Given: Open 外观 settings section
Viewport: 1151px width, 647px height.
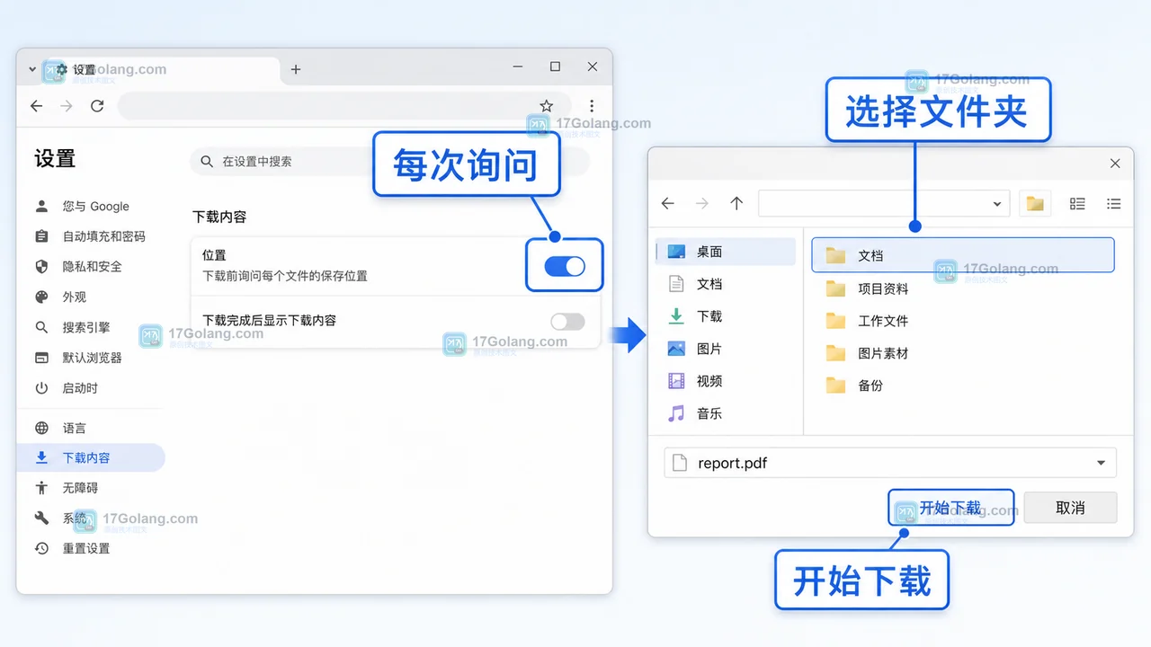Looking at the screenshot, I should click(x=91, y=297).
